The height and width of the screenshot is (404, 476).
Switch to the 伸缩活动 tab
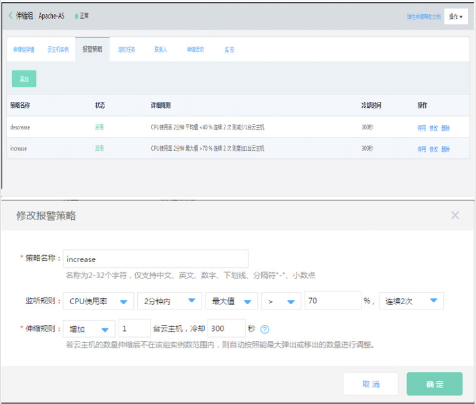click(195, 50)
